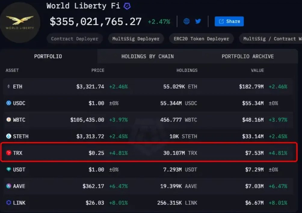
Task: Select the ERC20 Token Deployer tag
Action: coord(201,39)
